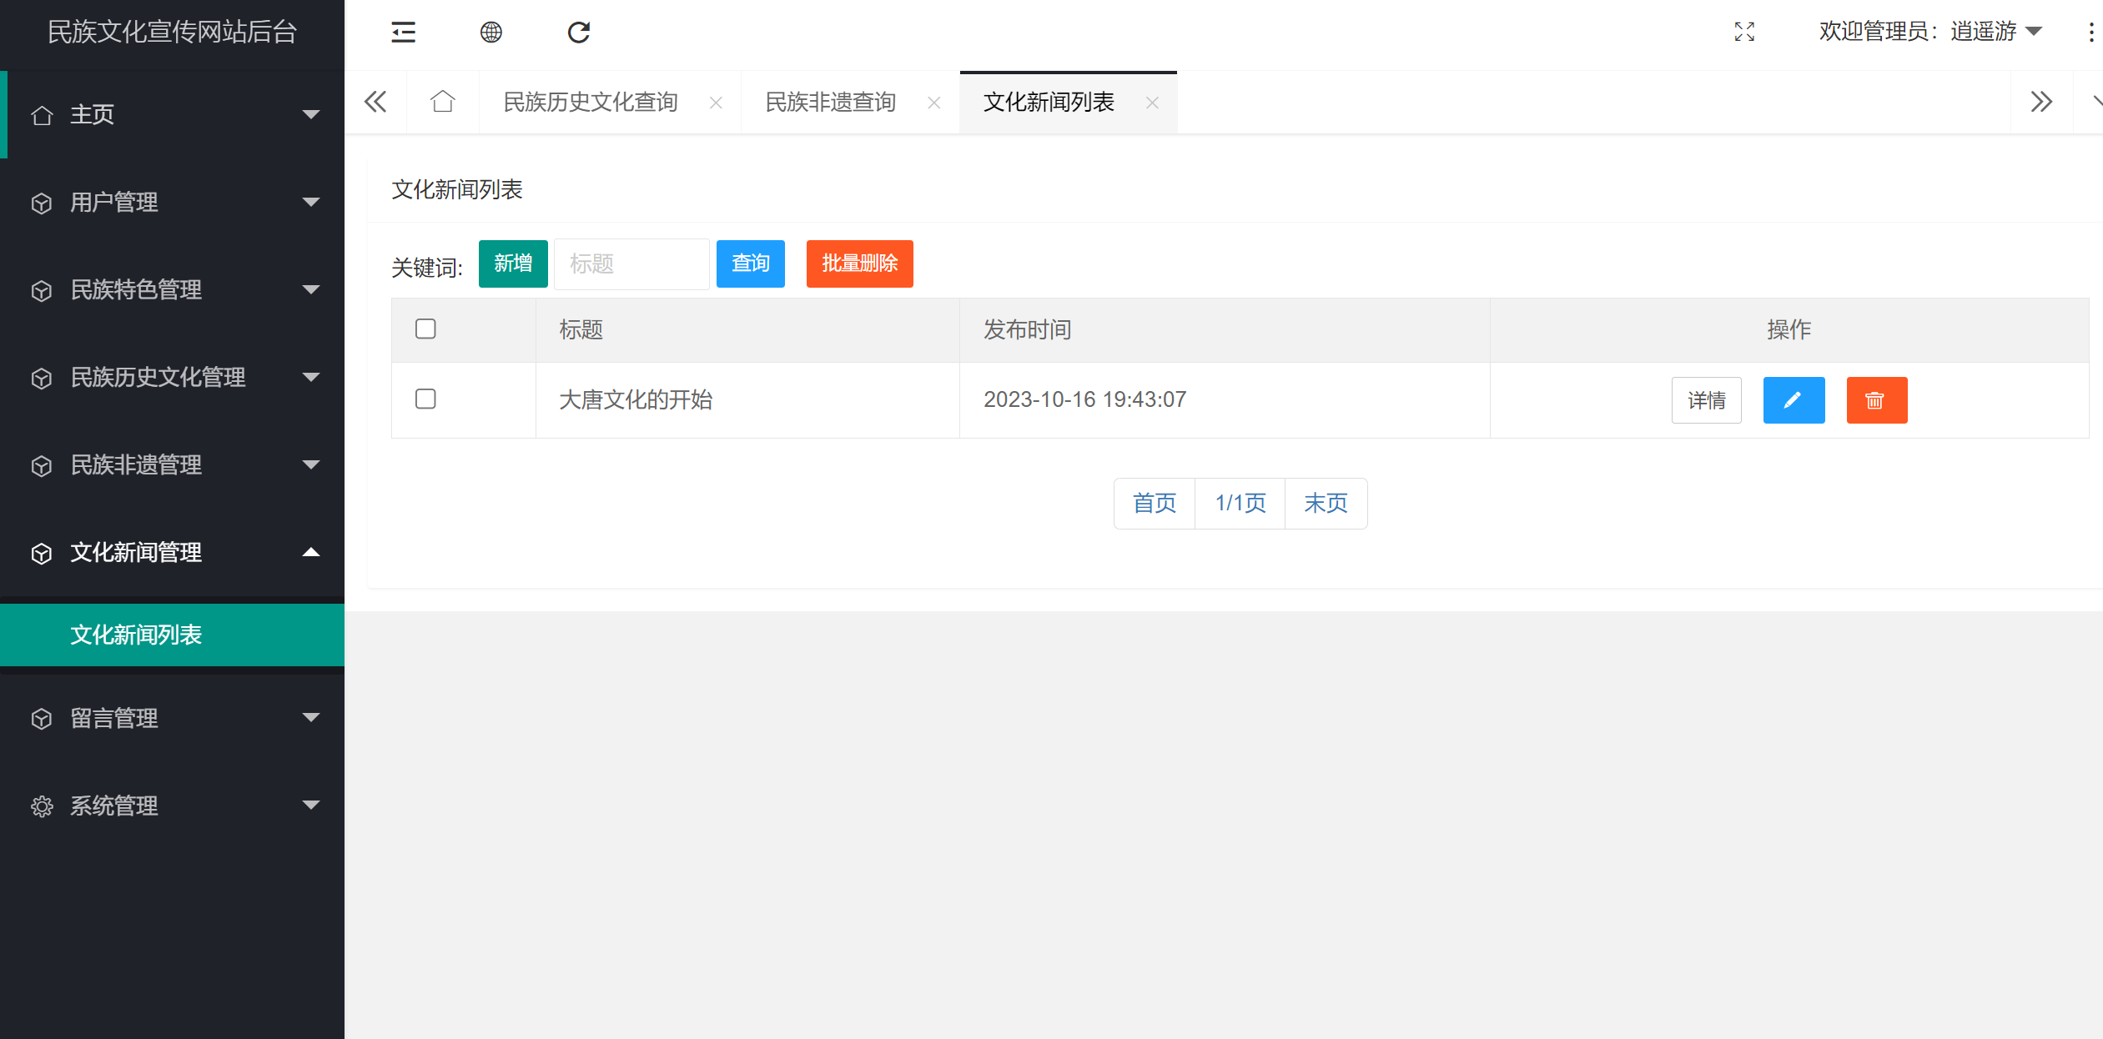Click the green 新增 button
The height and width of the screenshot is (1039, 2103).
(513, 264)
